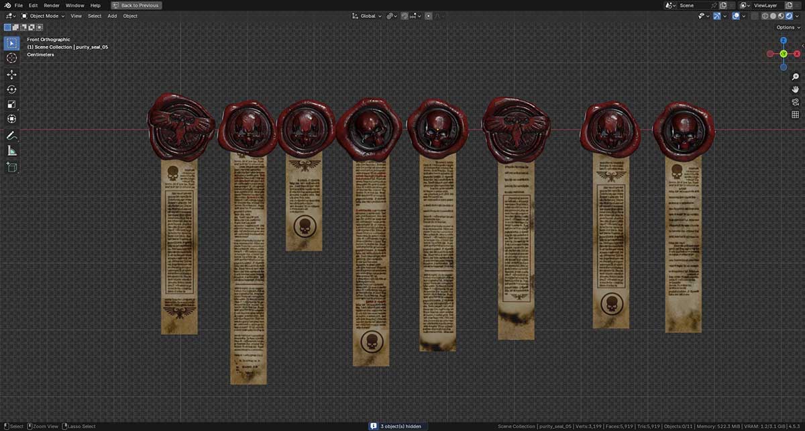Screen dimensions: 805x431
Task: Open the transform pivot point dropdown
Action: [x=392, y=16]
